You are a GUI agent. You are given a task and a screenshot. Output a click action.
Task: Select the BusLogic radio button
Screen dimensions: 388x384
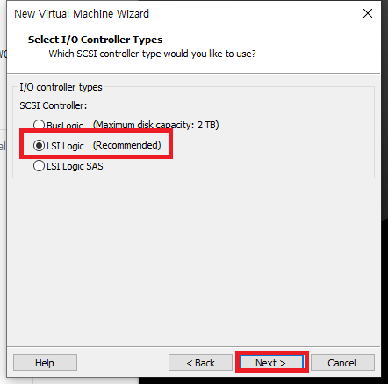pyautogui.click(x=39, y=125)
